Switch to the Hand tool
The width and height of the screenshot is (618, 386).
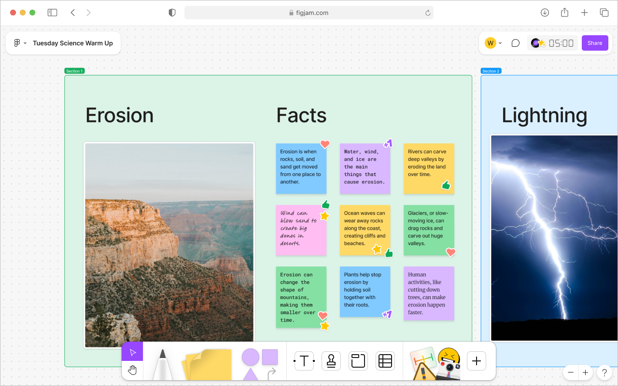132,370
